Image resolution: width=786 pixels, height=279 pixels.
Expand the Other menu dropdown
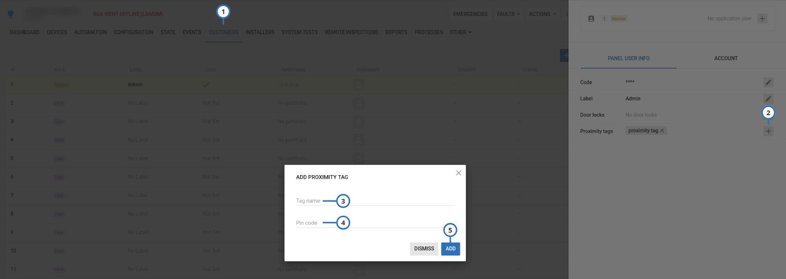460,32
